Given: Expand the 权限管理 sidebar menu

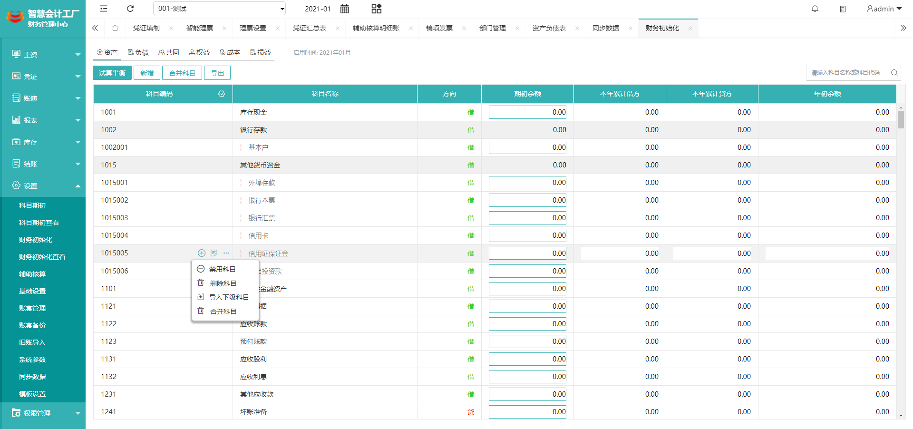Looking at the screenshot, I should tap(43, 413).
